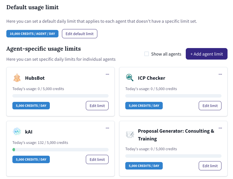Edit the limit for kAI

(97, 159)
